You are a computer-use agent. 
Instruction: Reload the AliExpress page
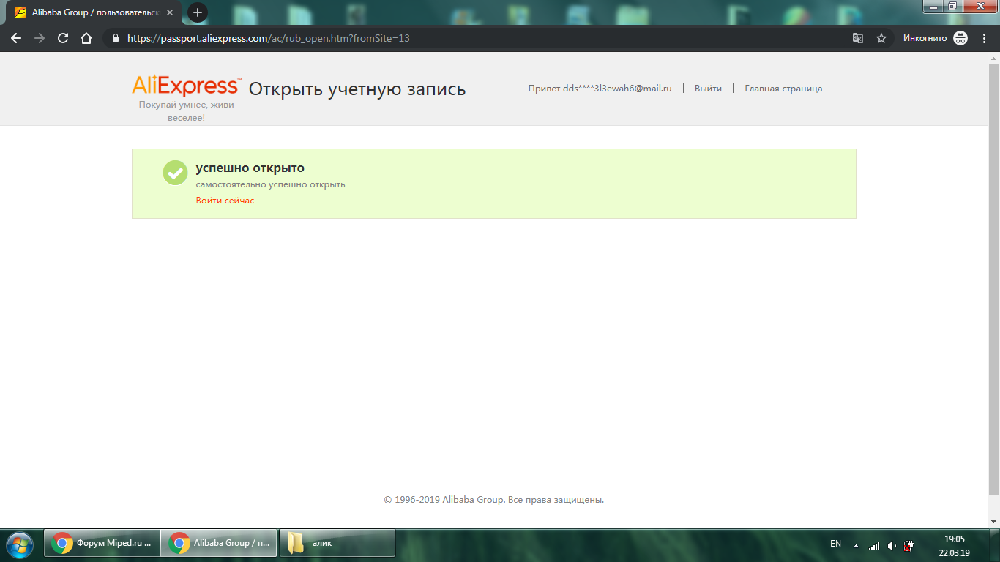point(63,38)
